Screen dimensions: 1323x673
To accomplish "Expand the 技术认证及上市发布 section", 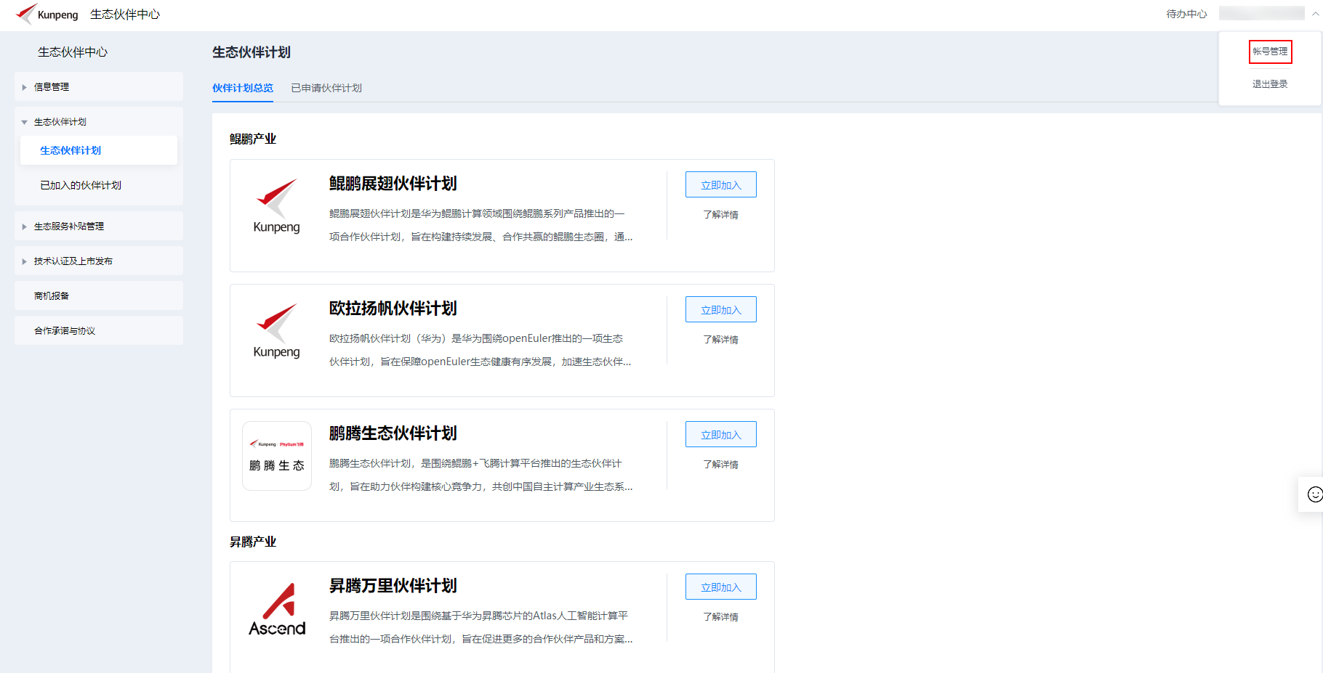I will tap(99, 261).
